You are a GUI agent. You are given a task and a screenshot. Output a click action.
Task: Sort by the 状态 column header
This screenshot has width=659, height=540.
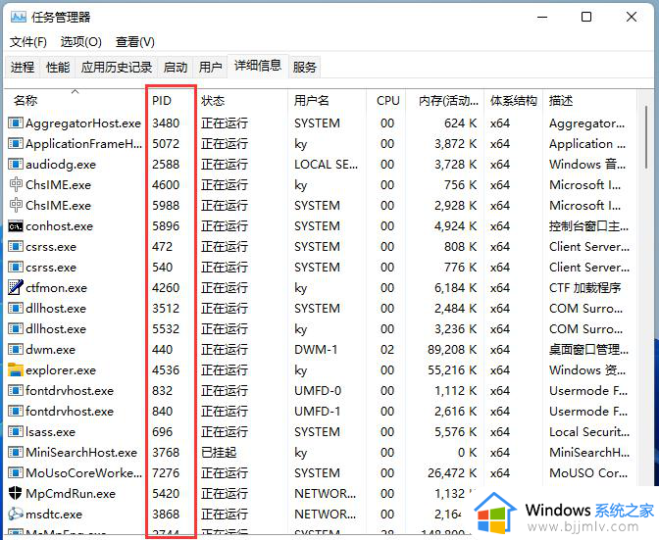(x=242, y=100)
